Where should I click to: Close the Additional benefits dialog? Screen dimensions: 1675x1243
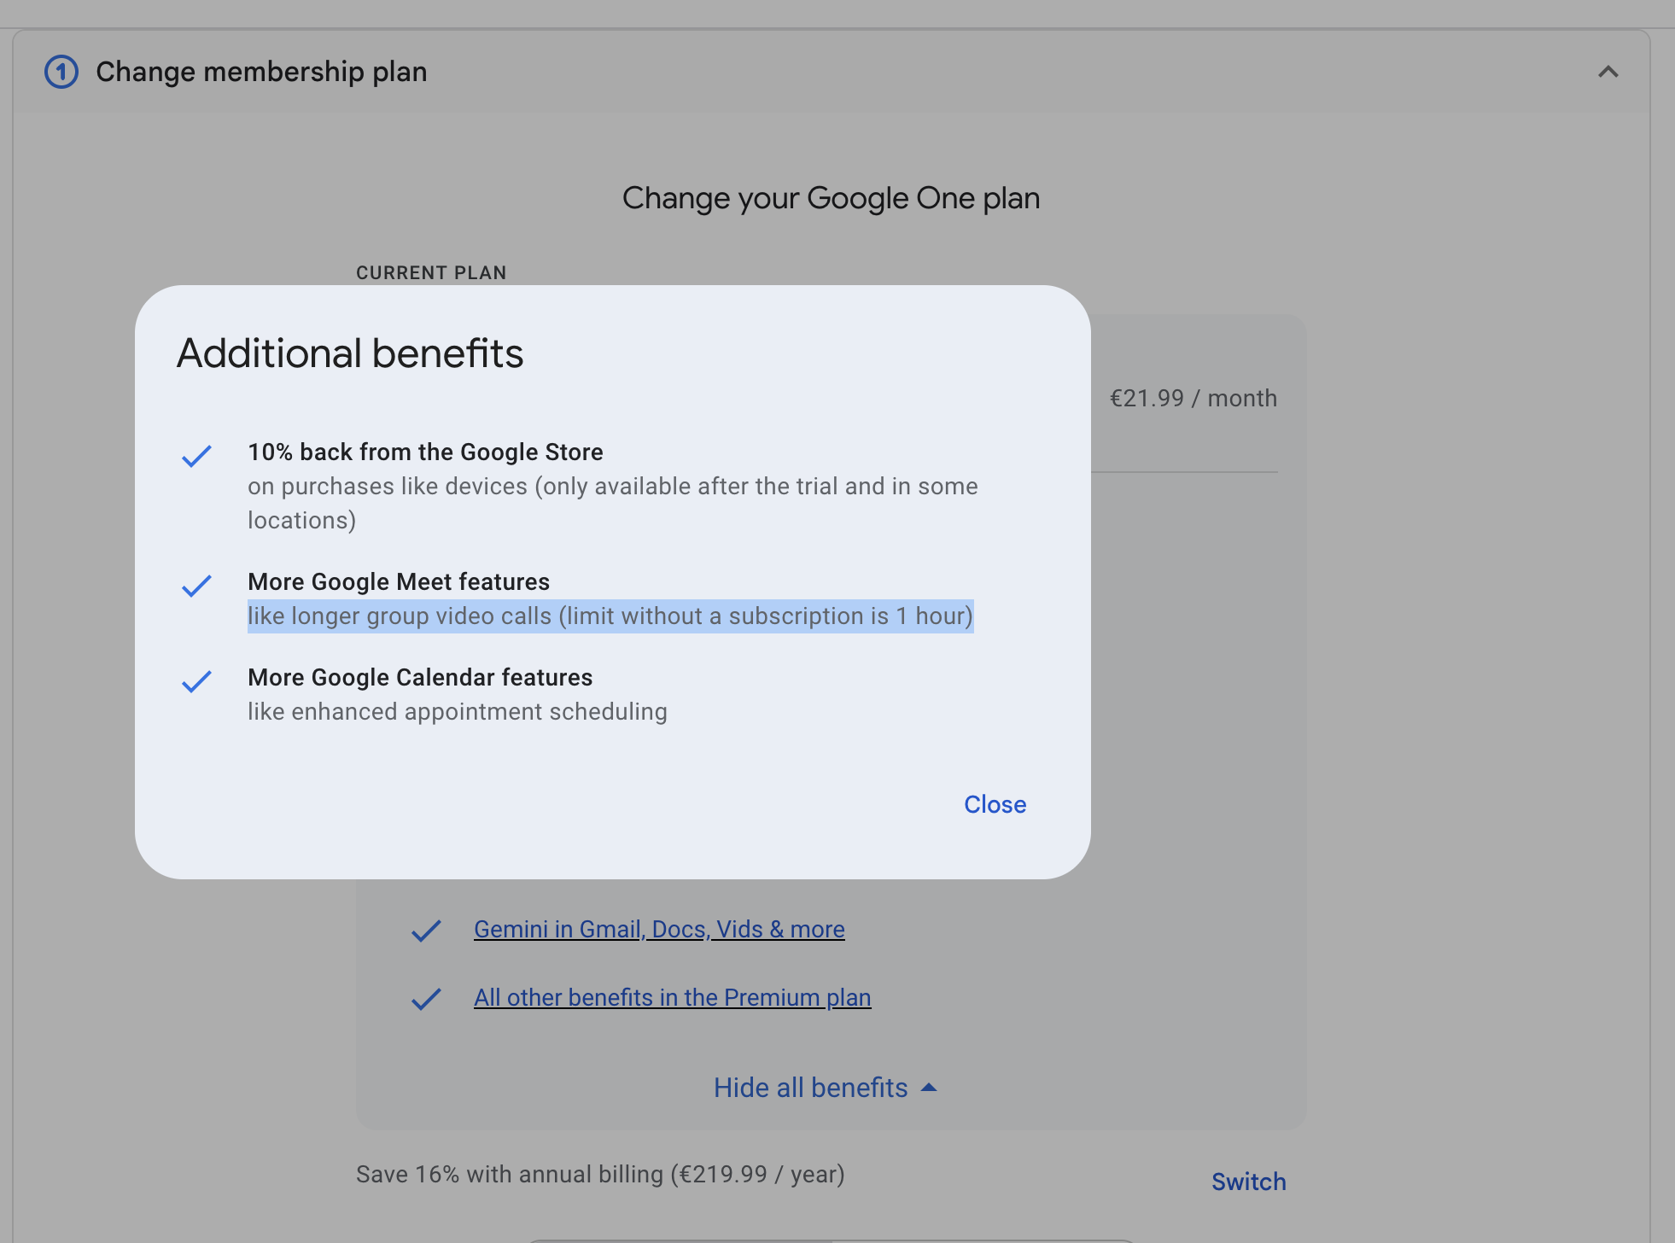(995, 804)
